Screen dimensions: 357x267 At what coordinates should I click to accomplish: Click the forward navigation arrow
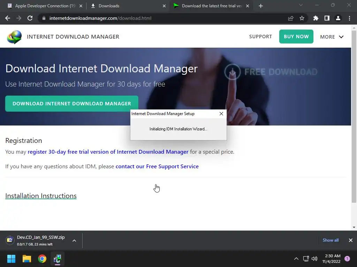tap(19, 18)
